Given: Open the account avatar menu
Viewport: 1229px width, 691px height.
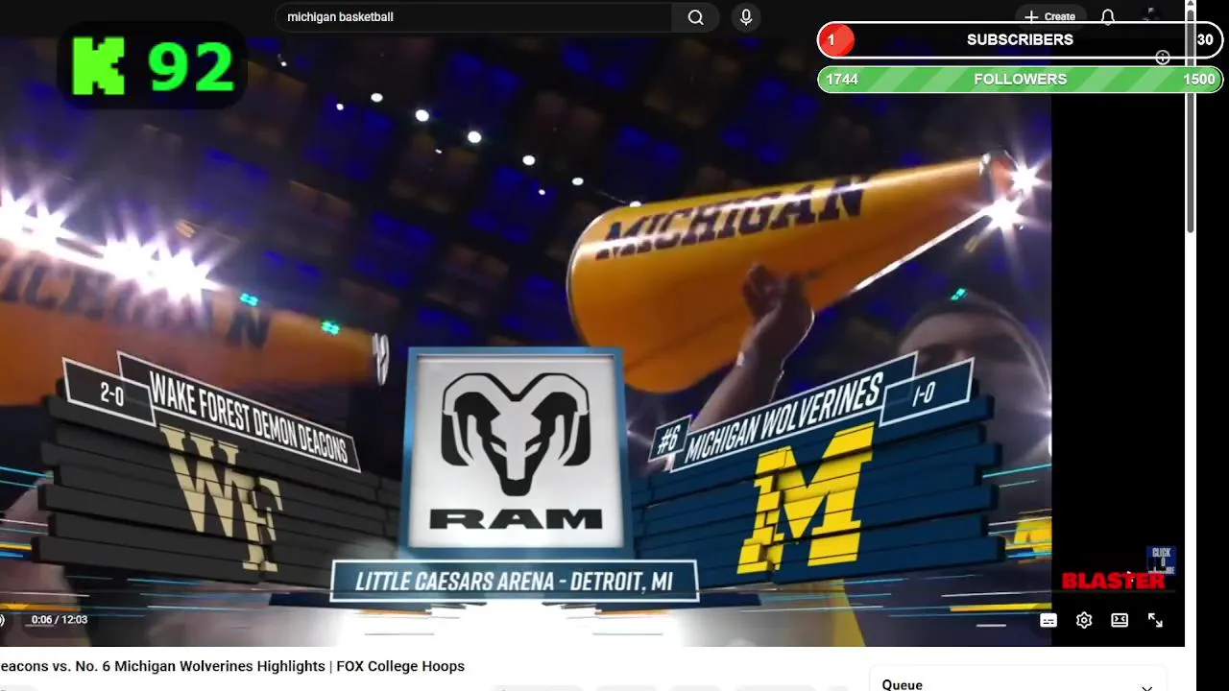Looking at the screenshot, I should click(1149, 14).
